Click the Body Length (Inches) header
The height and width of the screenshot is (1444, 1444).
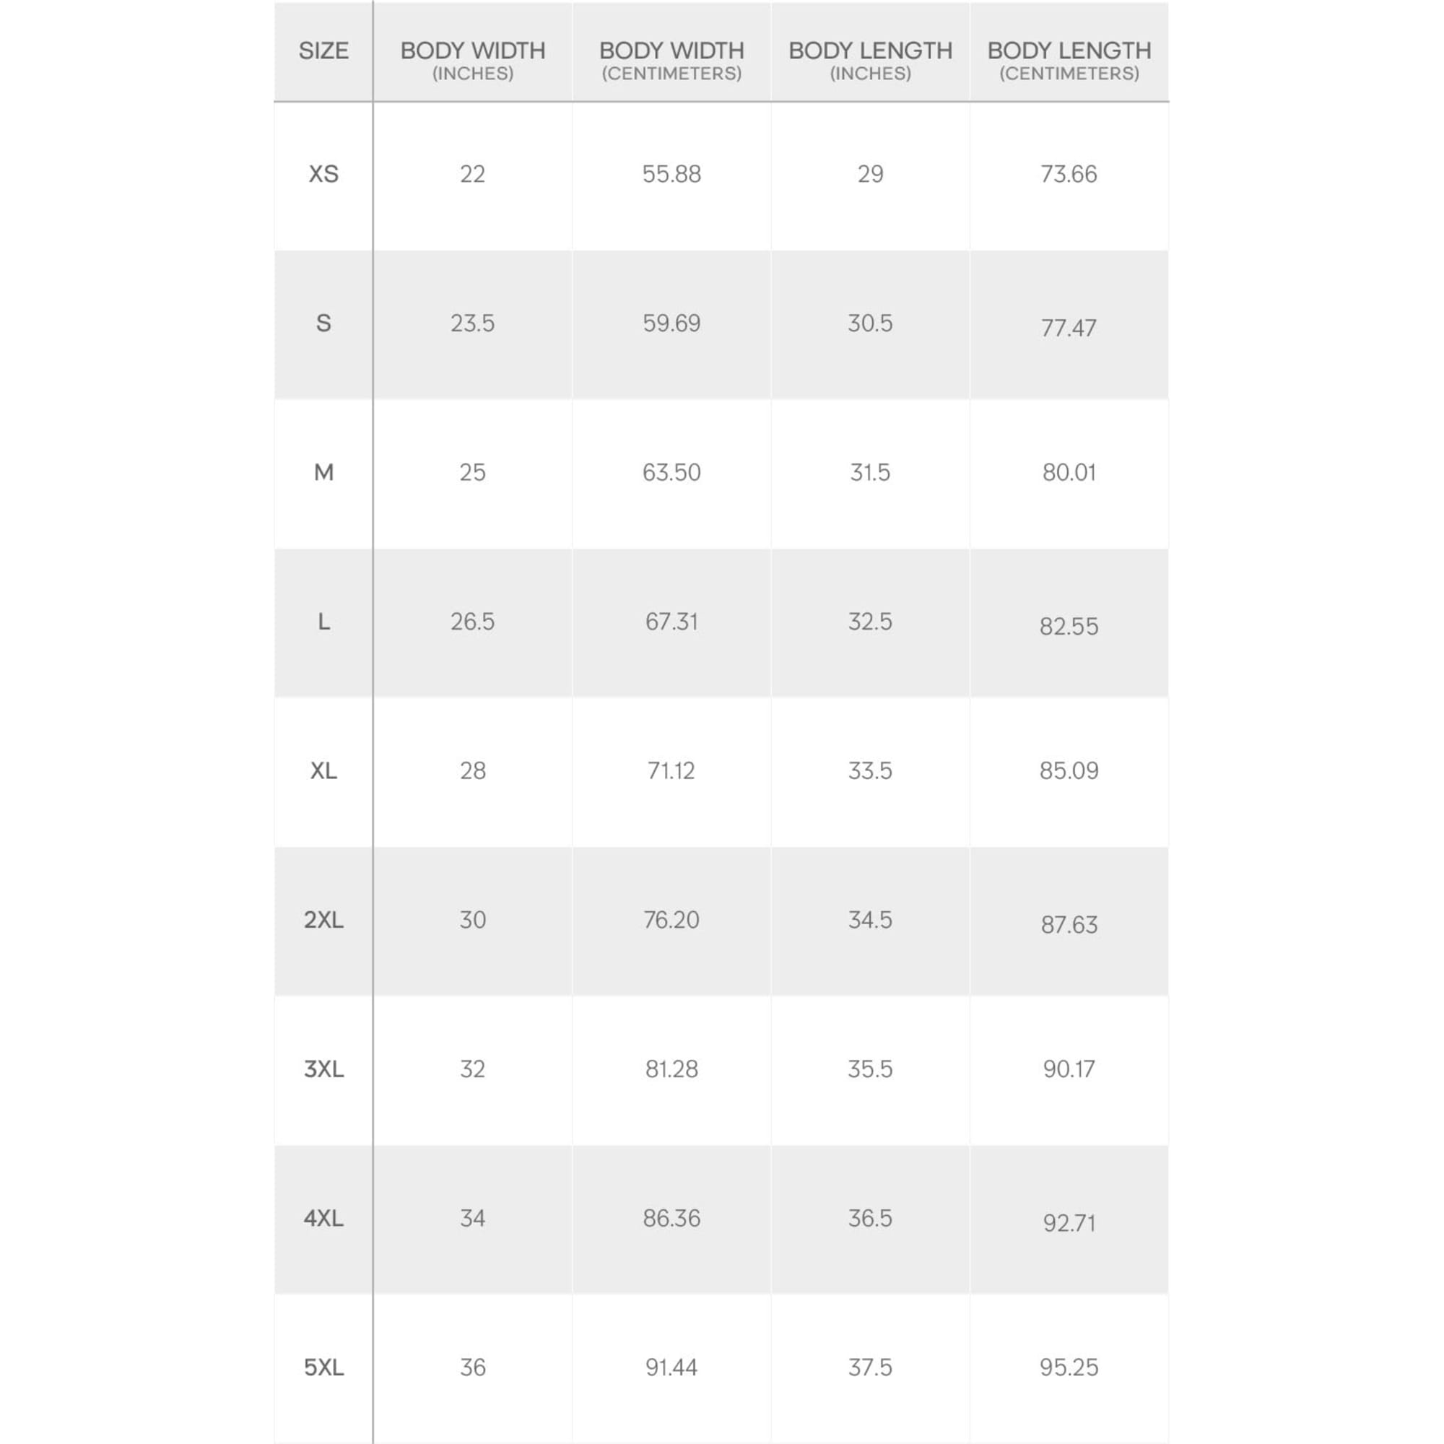point(870,60)
